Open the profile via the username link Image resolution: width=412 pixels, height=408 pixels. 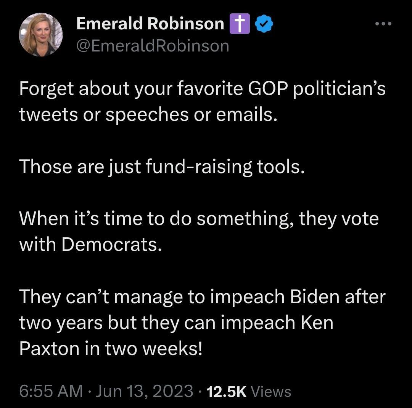(153, 45)
